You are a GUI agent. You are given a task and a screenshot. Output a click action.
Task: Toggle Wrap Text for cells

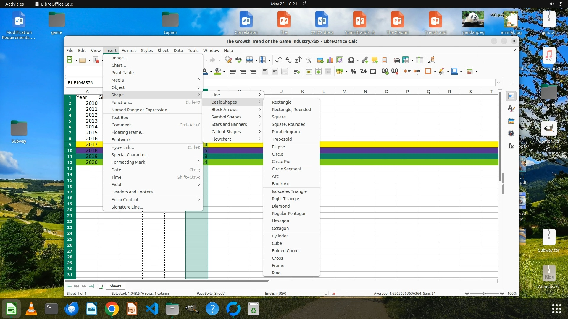(x=296, y=71)
